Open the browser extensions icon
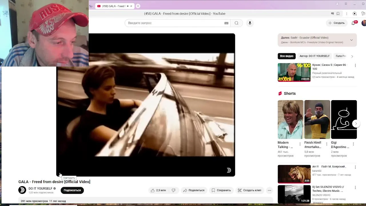 coord(364,13)
